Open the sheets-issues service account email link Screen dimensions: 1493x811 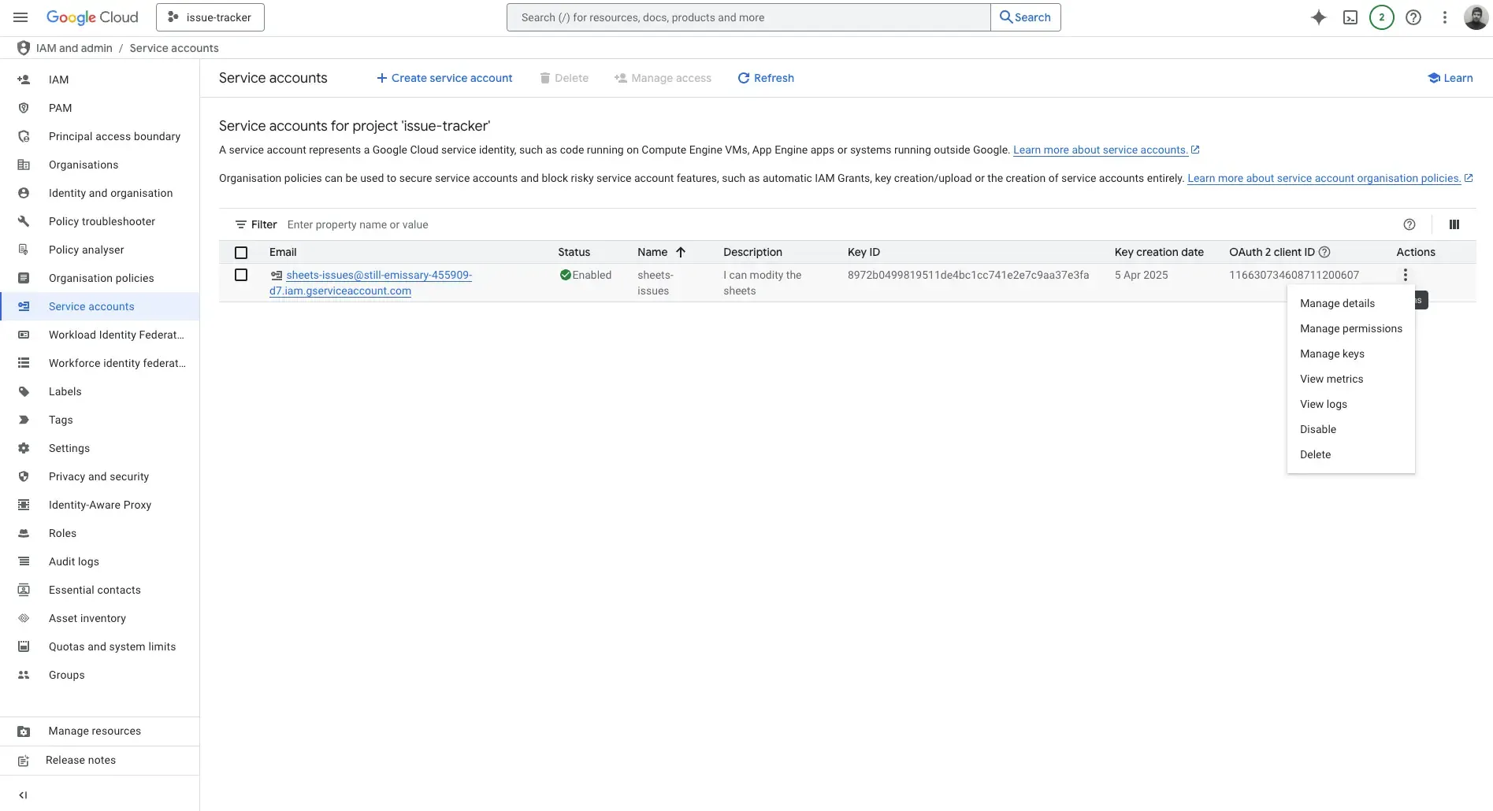[x=378, y=276]
